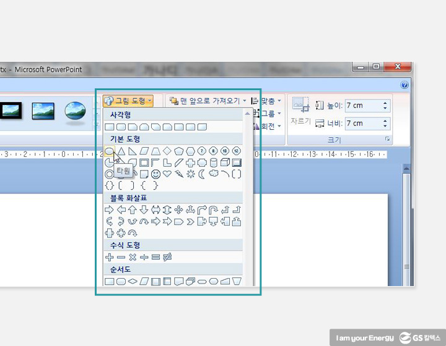This screenshot has height=346, width=446.
Task: Pick the crescent moon shape
Action: coord(201,174)
